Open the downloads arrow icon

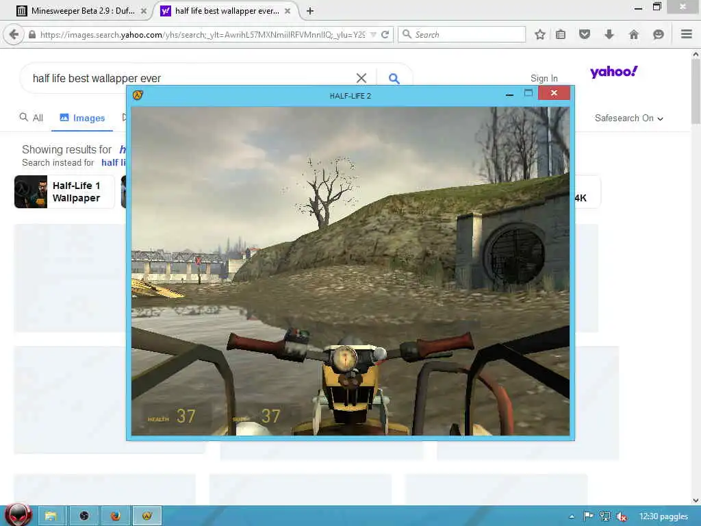609,34
